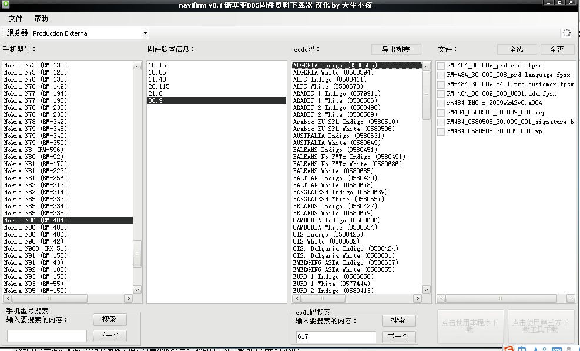Click the loading spinner icon near server bar
The width and height of the screenshot is (580, 351).
coord(566,33)
